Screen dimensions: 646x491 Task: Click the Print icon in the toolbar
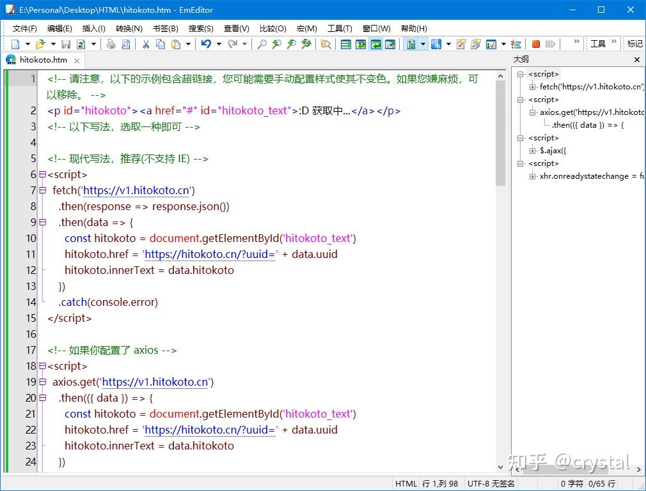(x=111, y=44)
